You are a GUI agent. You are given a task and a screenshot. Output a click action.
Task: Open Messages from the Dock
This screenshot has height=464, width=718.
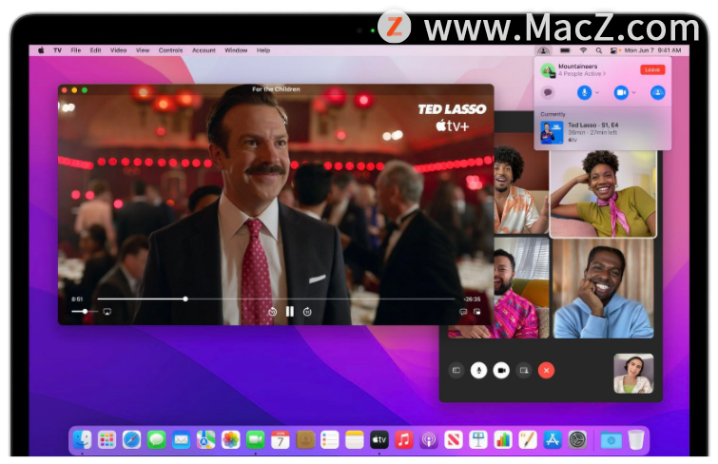pos(156,440)
